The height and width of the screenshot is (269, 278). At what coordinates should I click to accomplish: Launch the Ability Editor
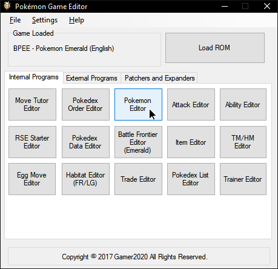click(243, 104)
